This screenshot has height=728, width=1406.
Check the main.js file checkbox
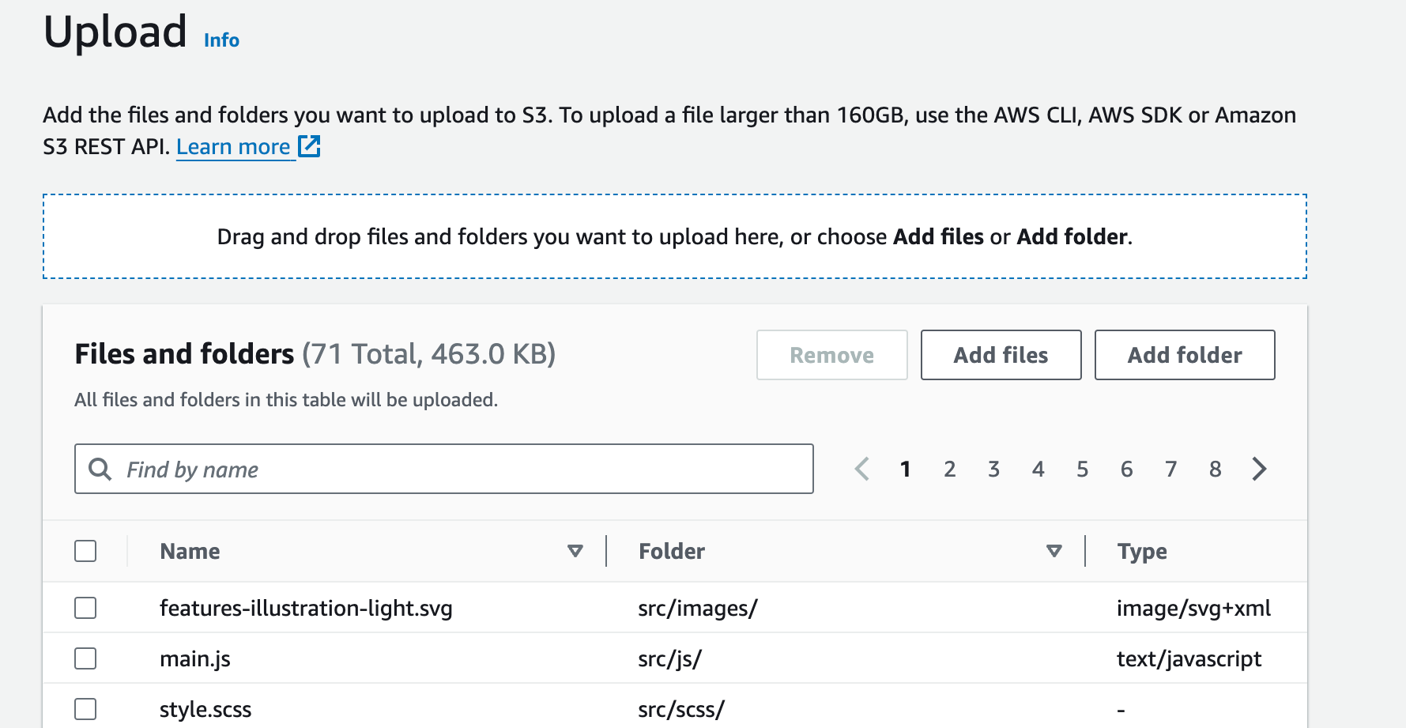[85, 658]
